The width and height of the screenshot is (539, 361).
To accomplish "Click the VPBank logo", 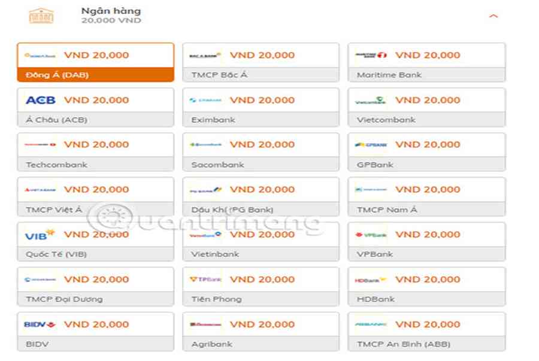I will click(371, 235).
